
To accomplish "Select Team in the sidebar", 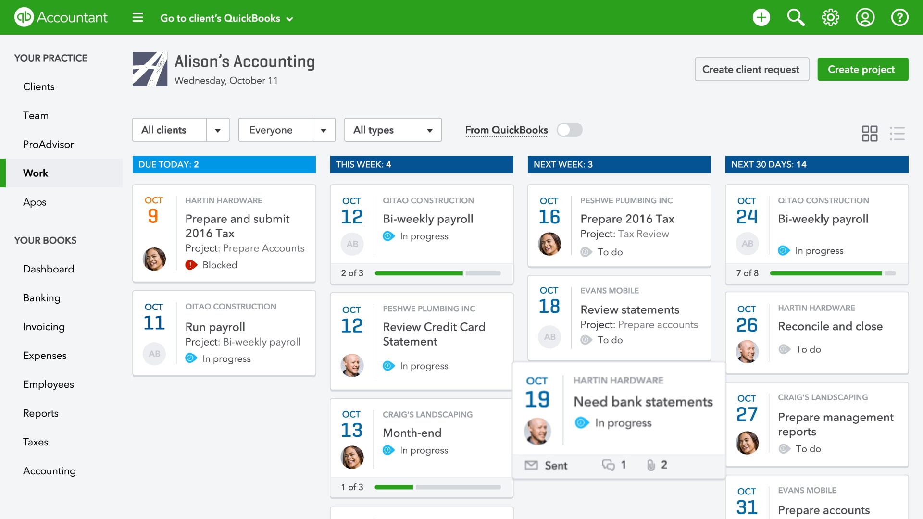I will point(36,115).
